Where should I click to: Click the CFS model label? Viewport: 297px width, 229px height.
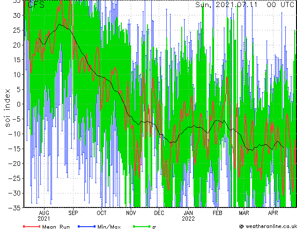coord(36,5)
